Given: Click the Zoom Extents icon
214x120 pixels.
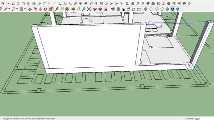Looking at the screenshot, I should pos(89,9).
